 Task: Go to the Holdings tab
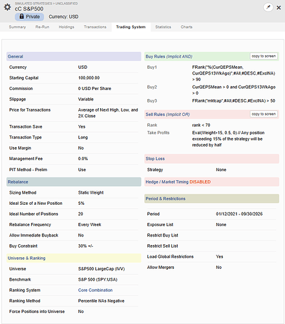67,27
